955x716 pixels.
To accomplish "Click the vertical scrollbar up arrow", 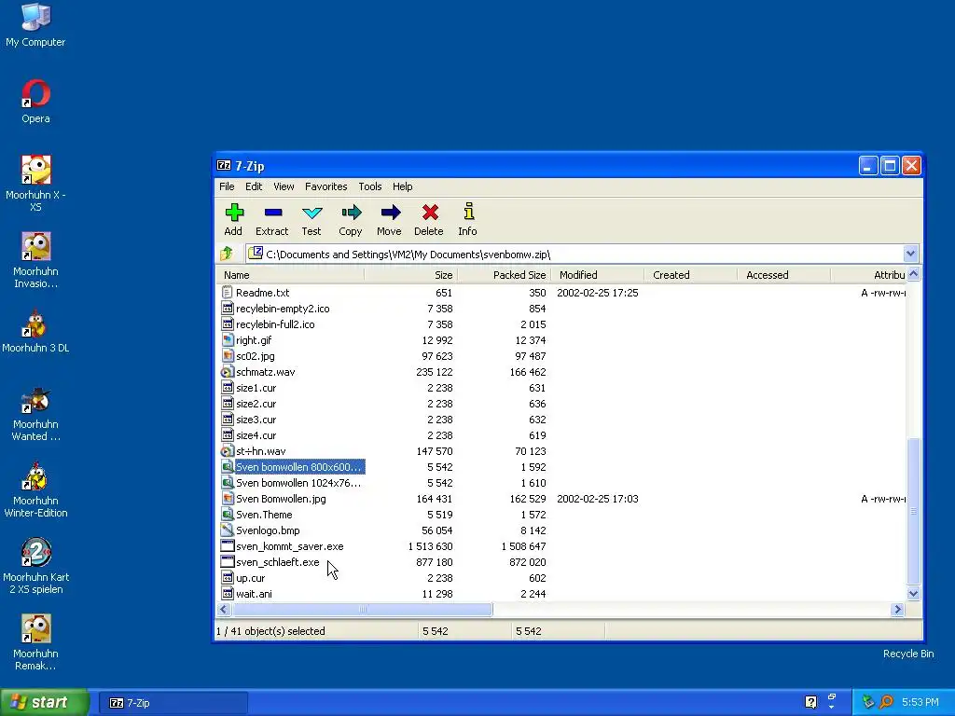I will point(913,274).
